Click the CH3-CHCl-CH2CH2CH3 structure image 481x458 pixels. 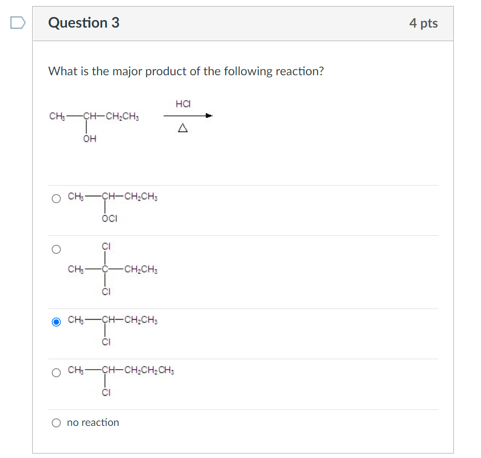tap(121, 381)
